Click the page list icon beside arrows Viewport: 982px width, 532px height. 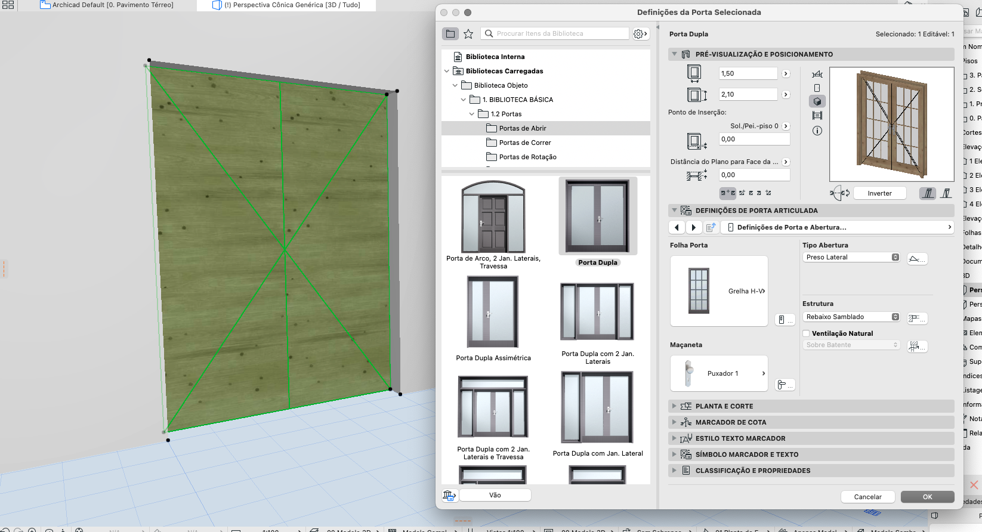pyautogui.click(x=711, y=227)
